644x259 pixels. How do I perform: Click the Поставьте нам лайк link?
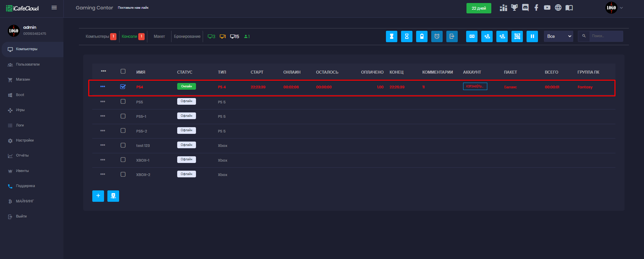pos(133,8)
